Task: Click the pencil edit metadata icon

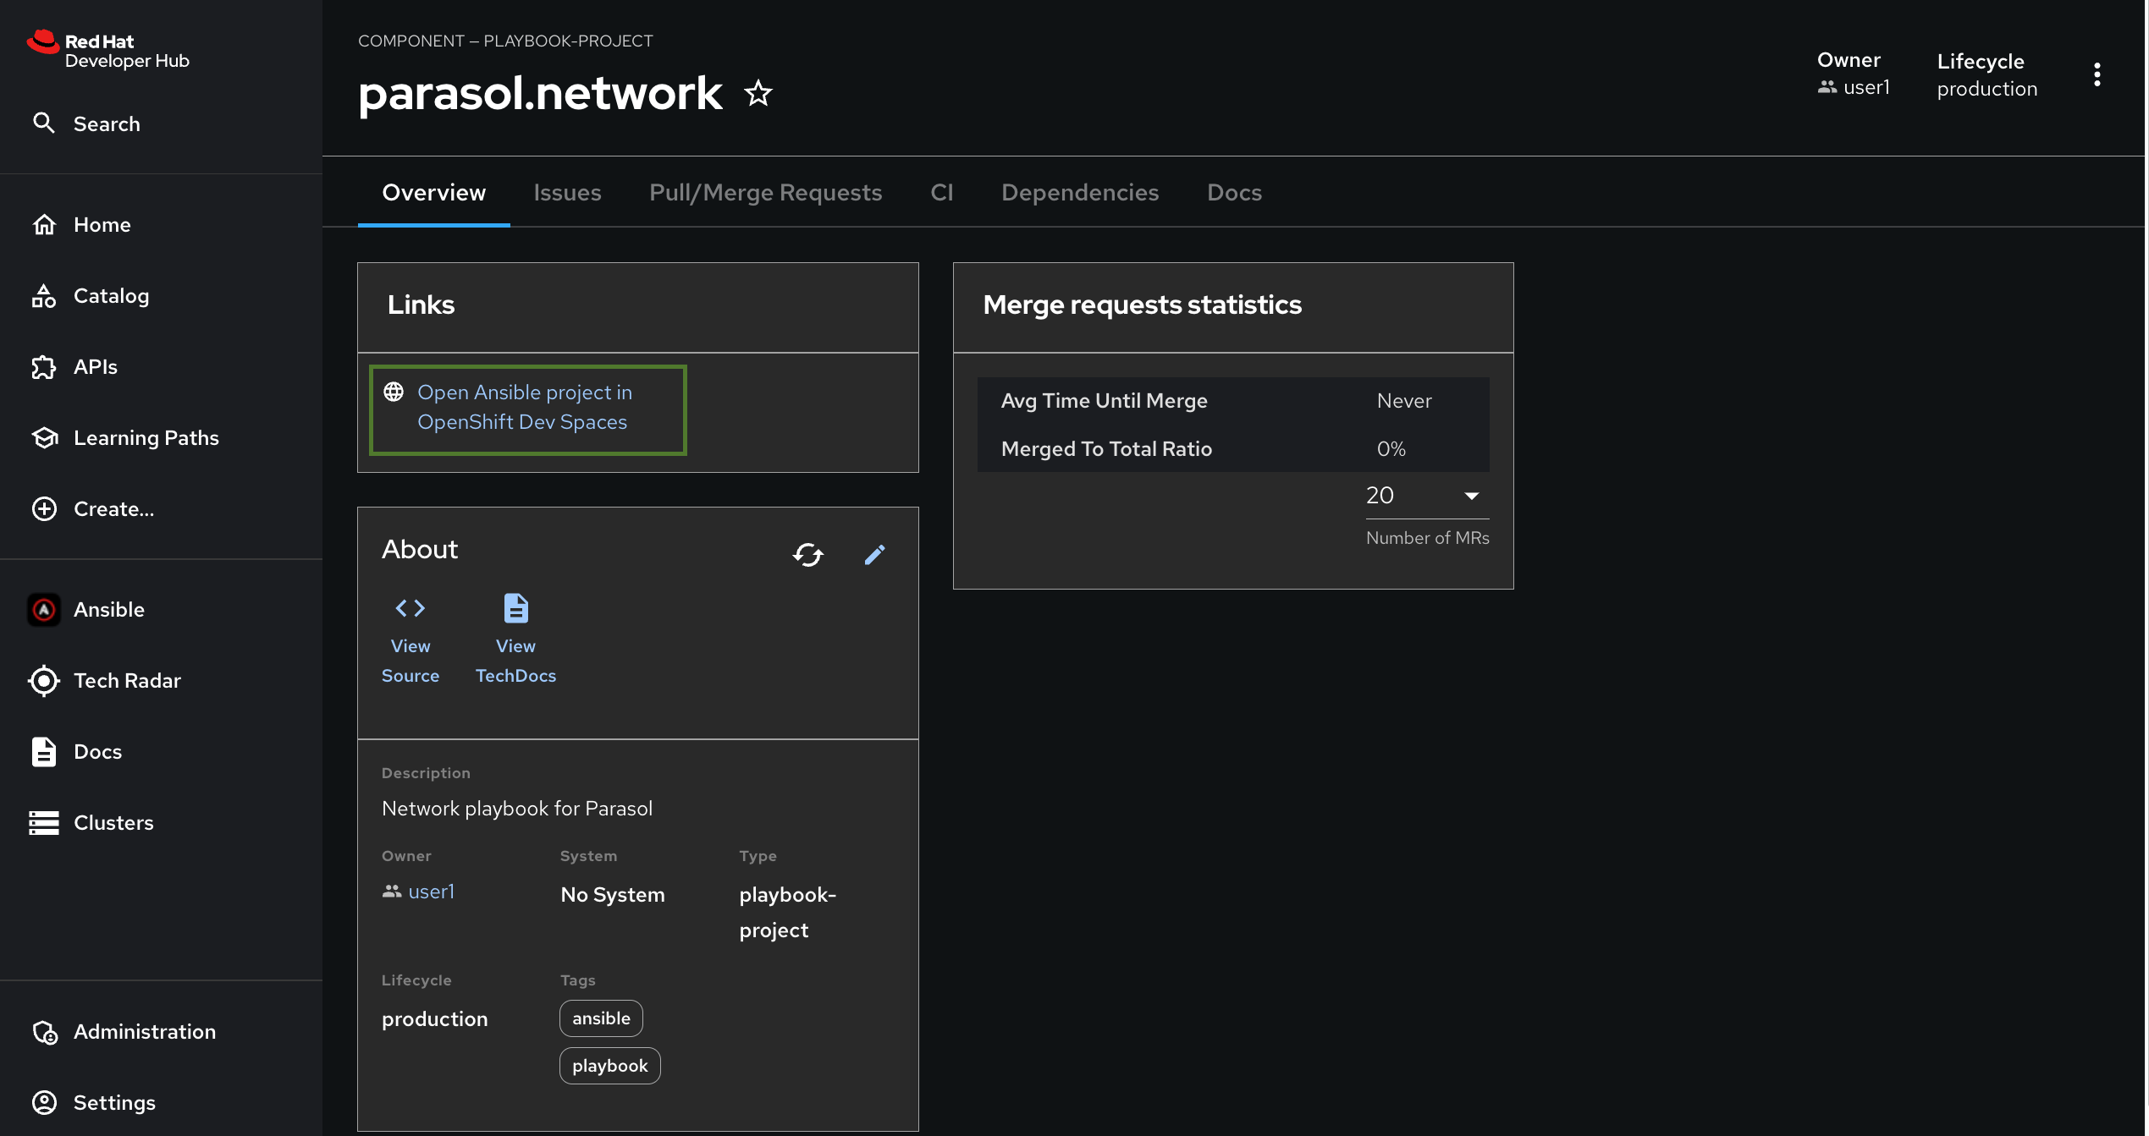Action: click(874, 555)
